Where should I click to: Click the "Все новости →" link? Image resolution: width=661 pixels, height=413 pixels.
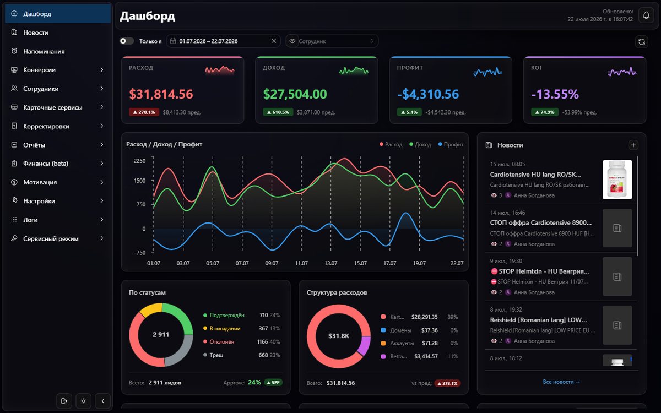click(561, 382)
